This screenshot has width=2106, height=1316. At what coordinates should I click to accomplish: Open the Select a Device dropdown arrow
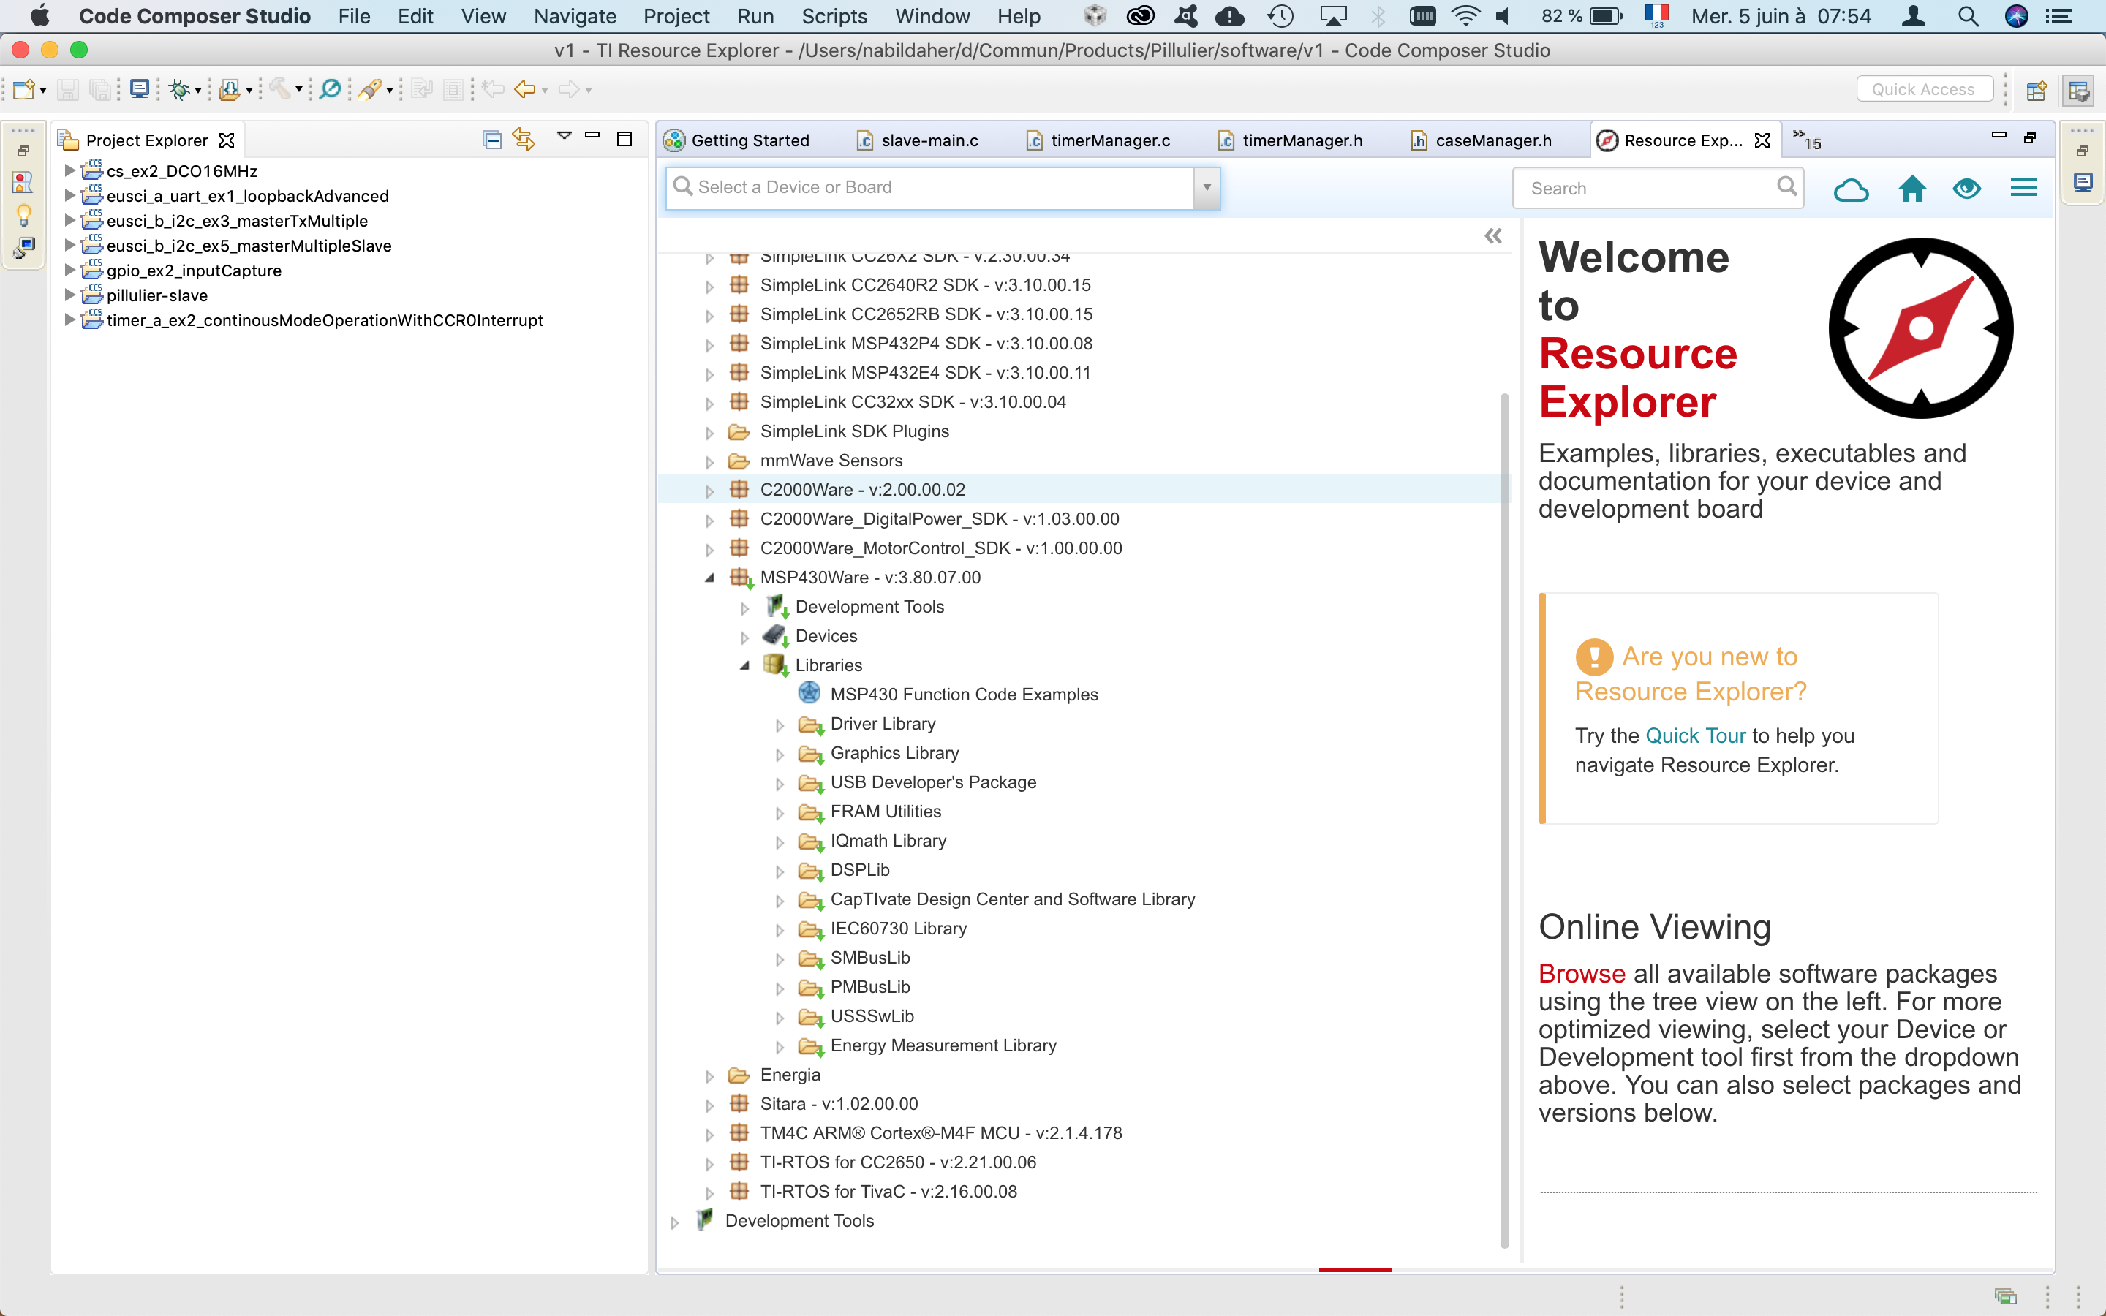click(1206, 188)
